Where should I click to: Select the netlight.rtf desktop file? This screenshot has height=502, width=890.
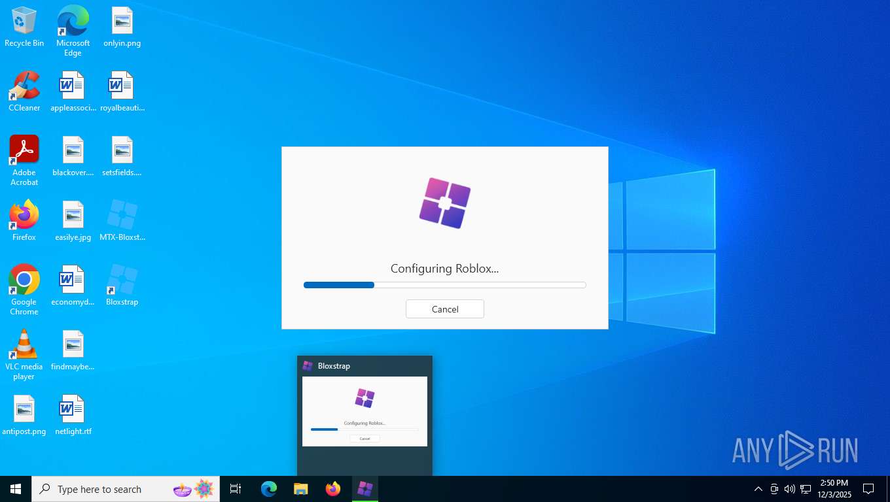point(73,415)
